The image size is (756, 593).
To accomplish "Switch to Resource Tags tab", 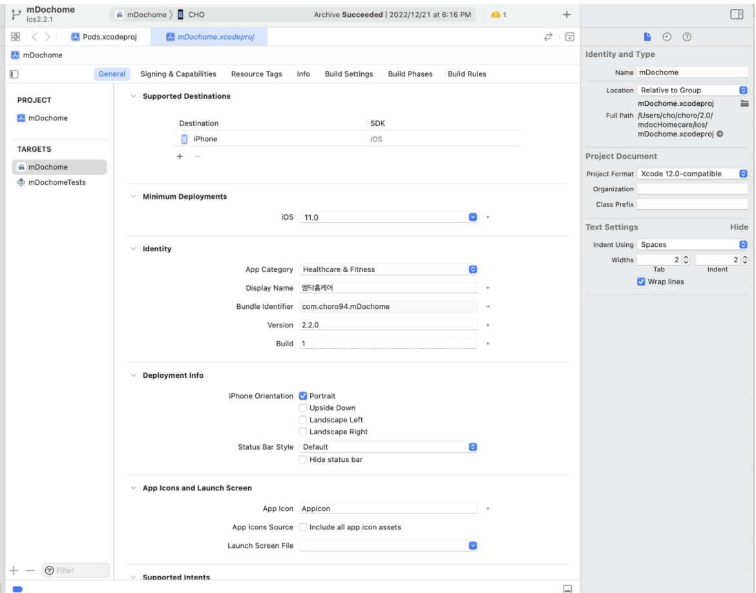I will click(x=257, y=74).
